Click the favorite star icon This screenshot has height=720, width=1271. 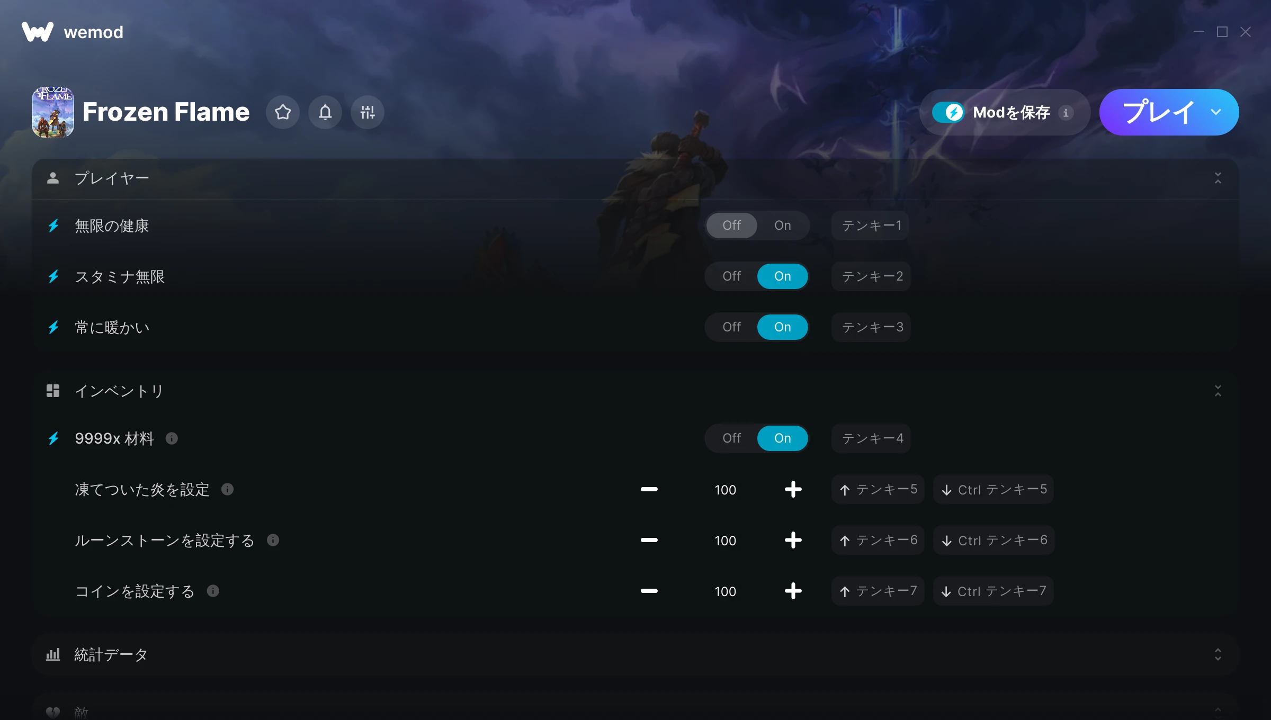point(283,112)
